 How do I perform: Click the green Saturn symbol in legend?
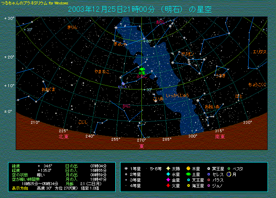click(x=188, y=174)
